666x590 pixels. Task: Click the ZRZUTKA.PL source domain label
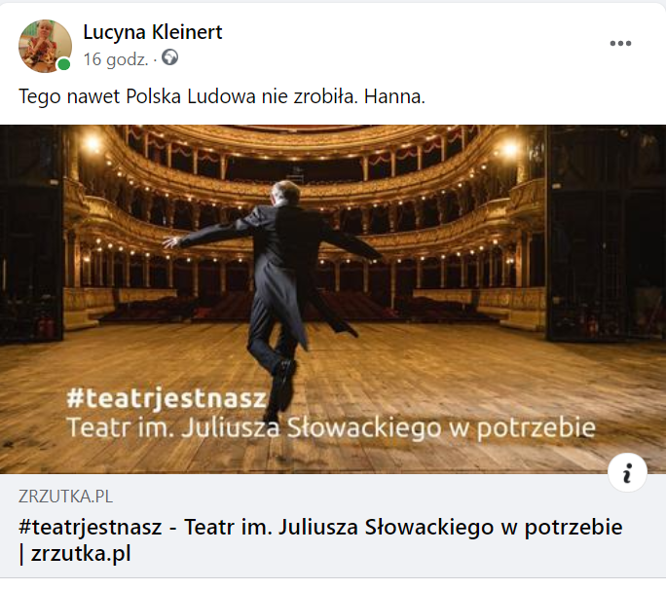[x=65, y=497]
